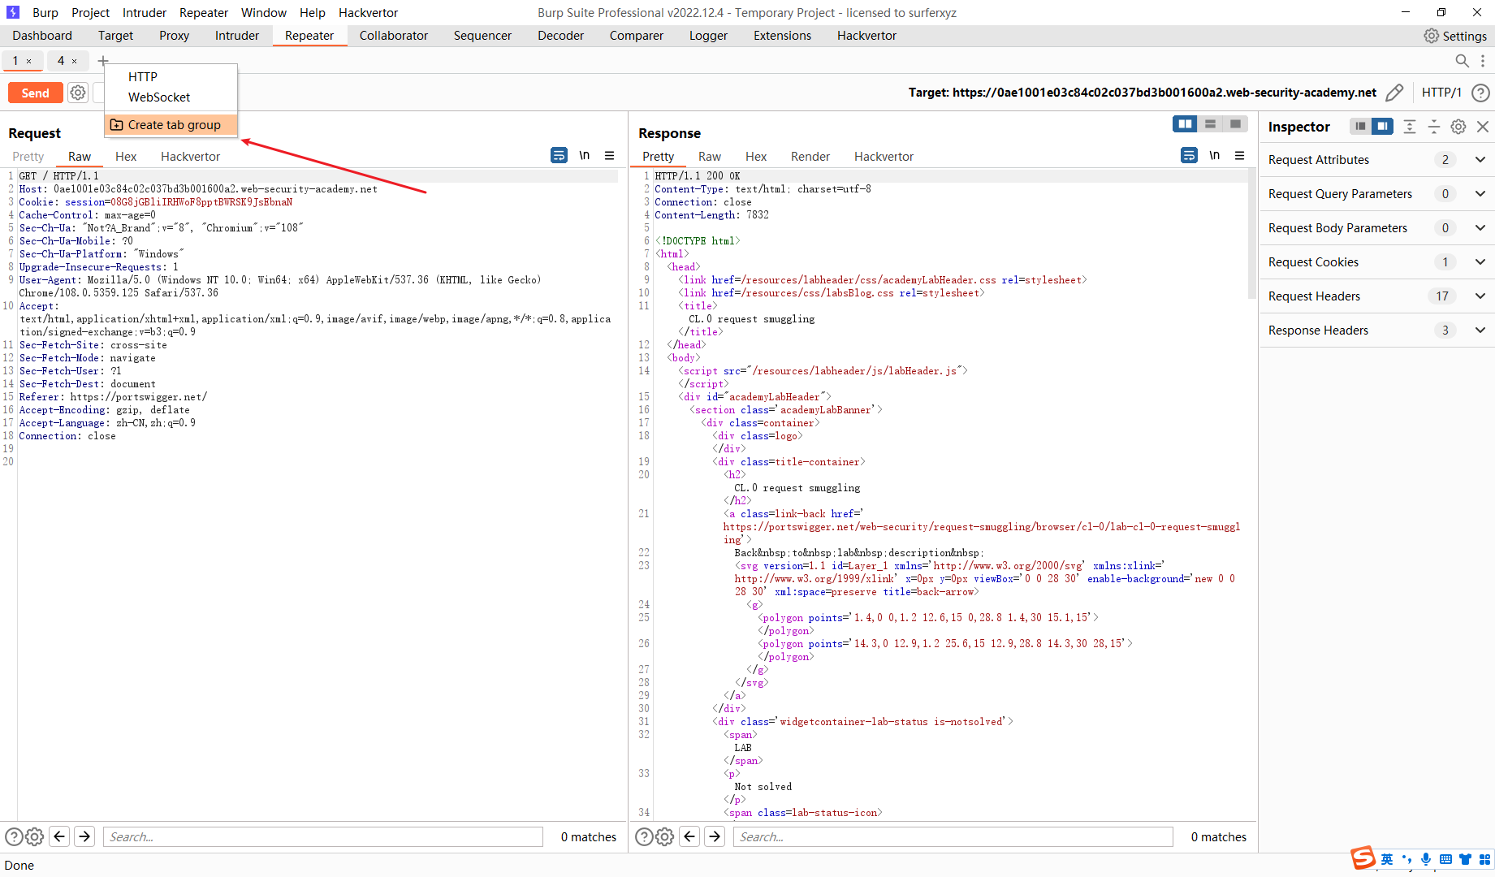The image size is (1495, 877).
Task: Open Repeater tab search magnifier
Action: pyautogui.click(x=1462, y=61)
